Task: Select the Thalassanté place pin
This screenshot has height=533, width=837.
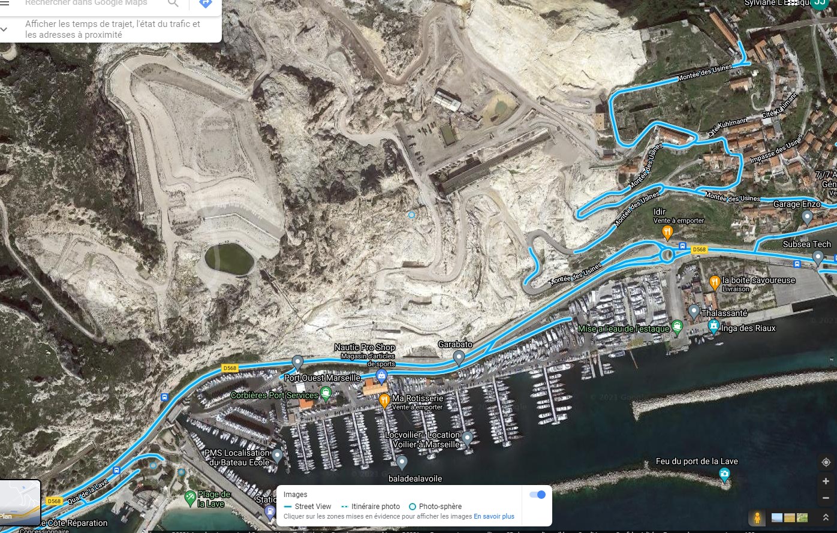Action: click(694, 312)
